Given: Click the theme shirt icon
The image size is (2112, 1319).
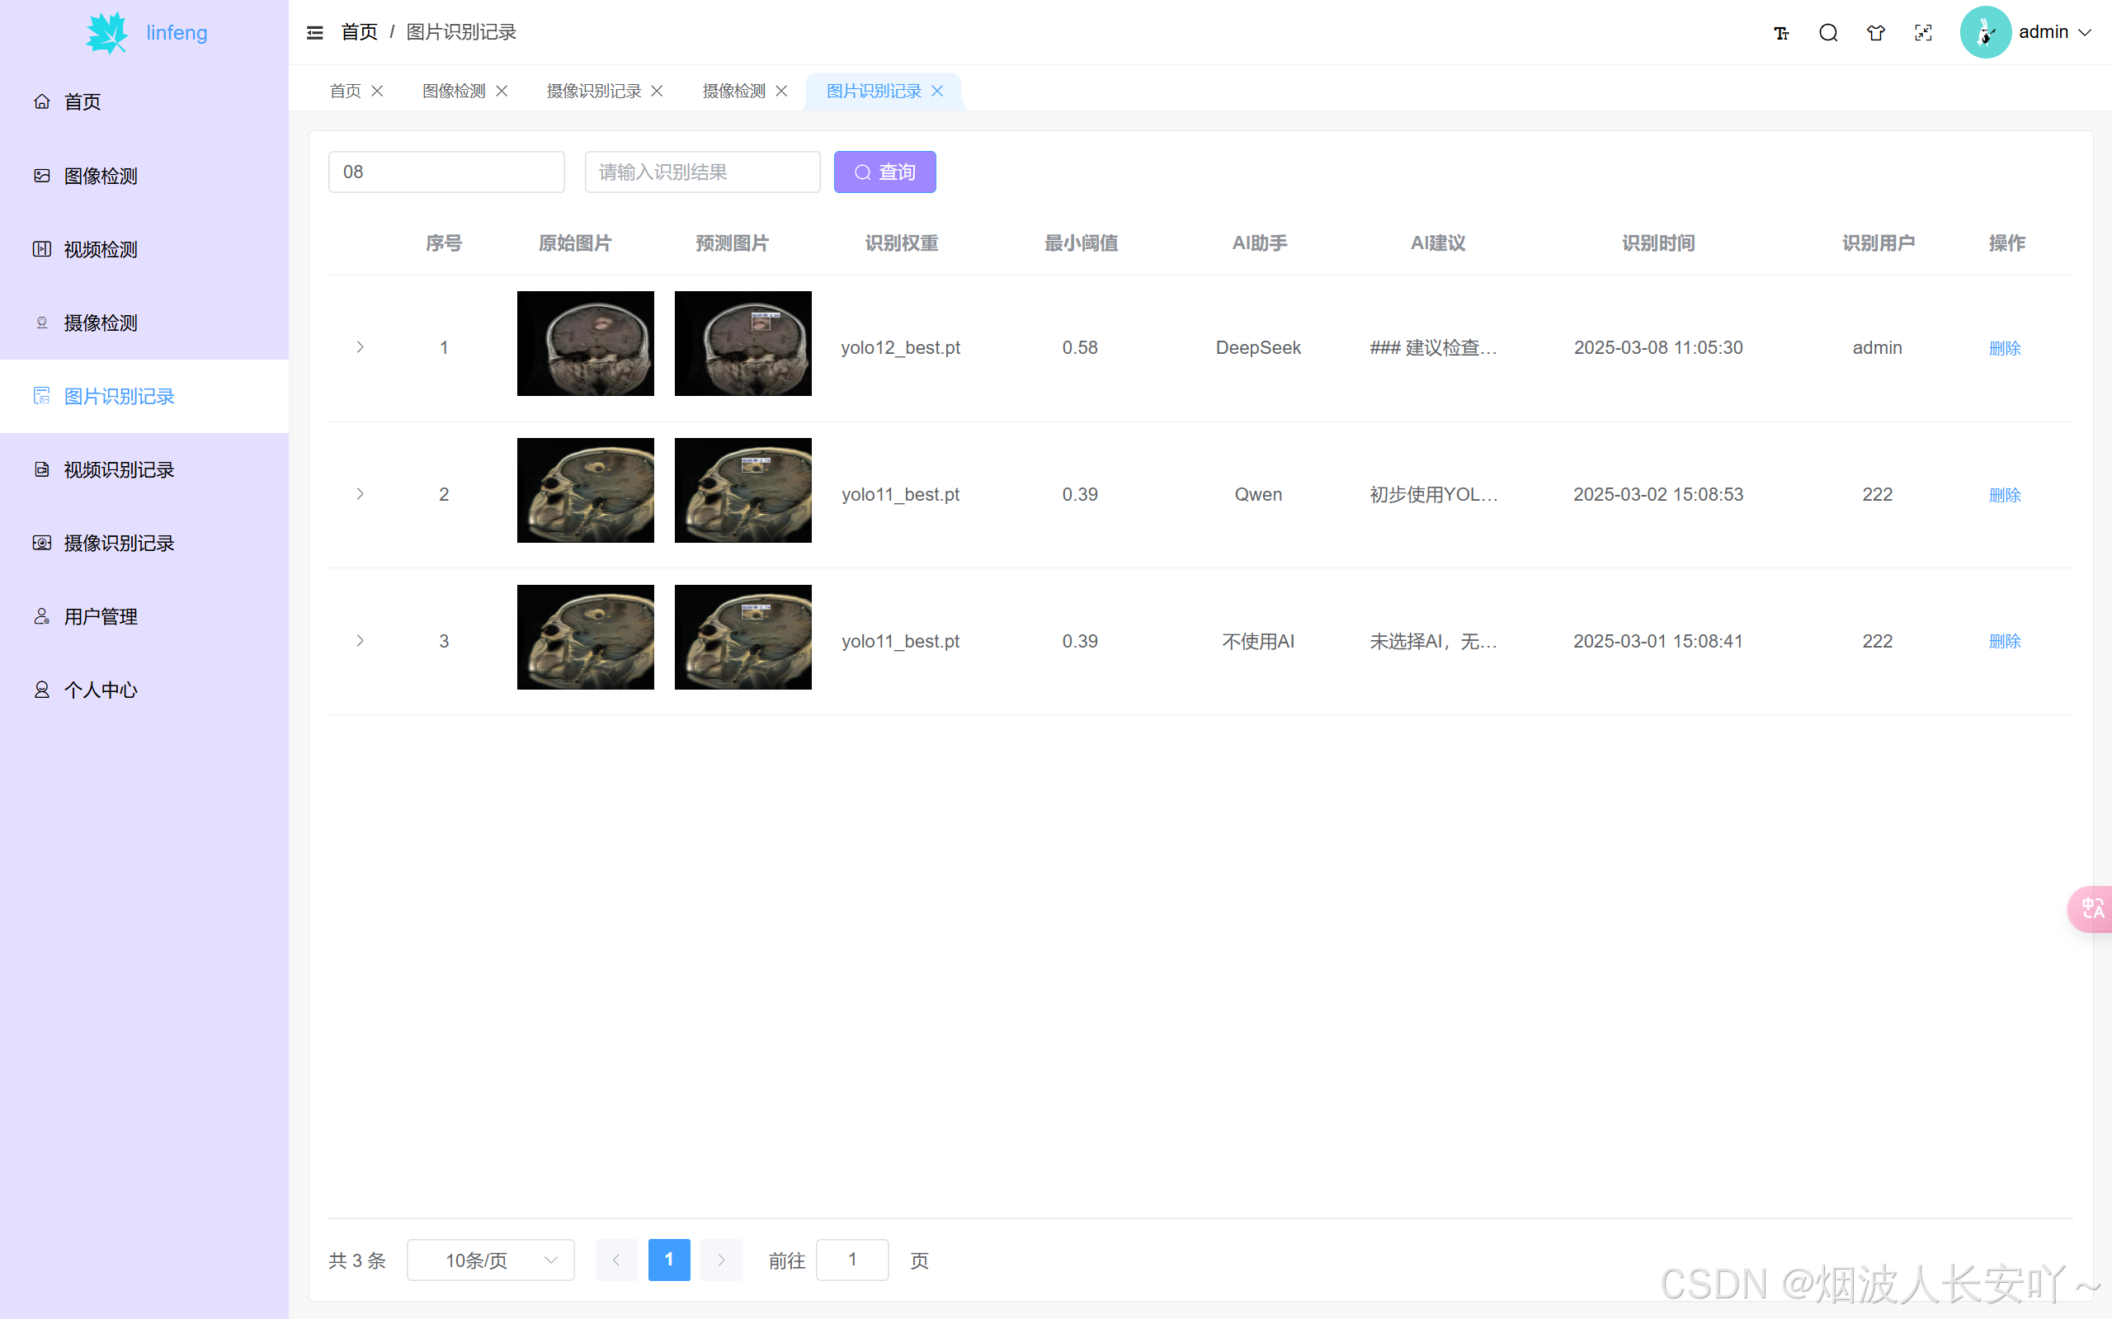Looking at the screenshot, I should [1875, 33].
